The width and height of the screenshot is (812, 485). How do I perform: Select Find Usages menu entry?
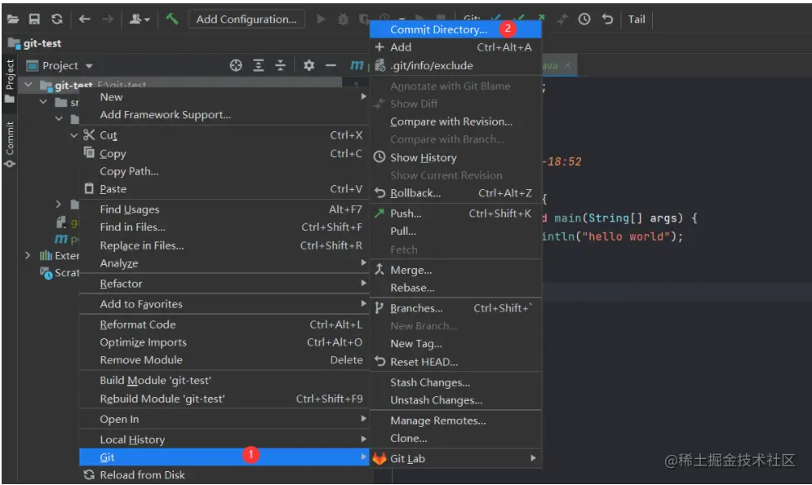[x=224, y=209]
